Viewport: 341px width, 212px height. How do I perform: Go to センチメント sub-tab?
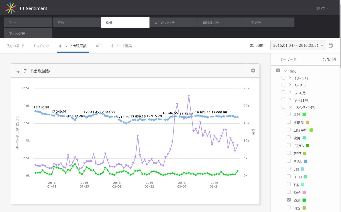(x=42, y=46)
